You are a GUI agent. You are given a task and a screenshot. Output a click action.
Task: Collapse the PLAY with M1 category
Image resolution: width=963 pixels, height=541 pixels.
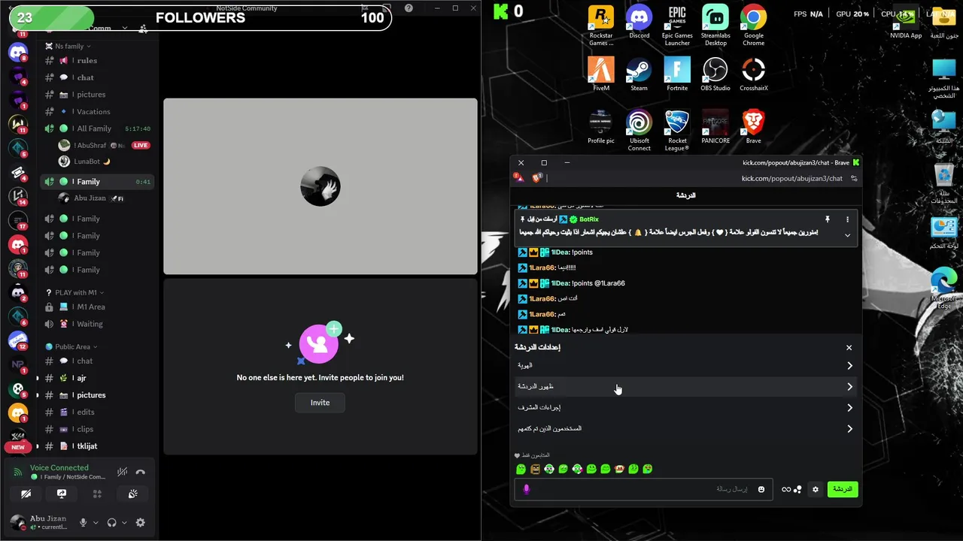[x=75, y=292]
